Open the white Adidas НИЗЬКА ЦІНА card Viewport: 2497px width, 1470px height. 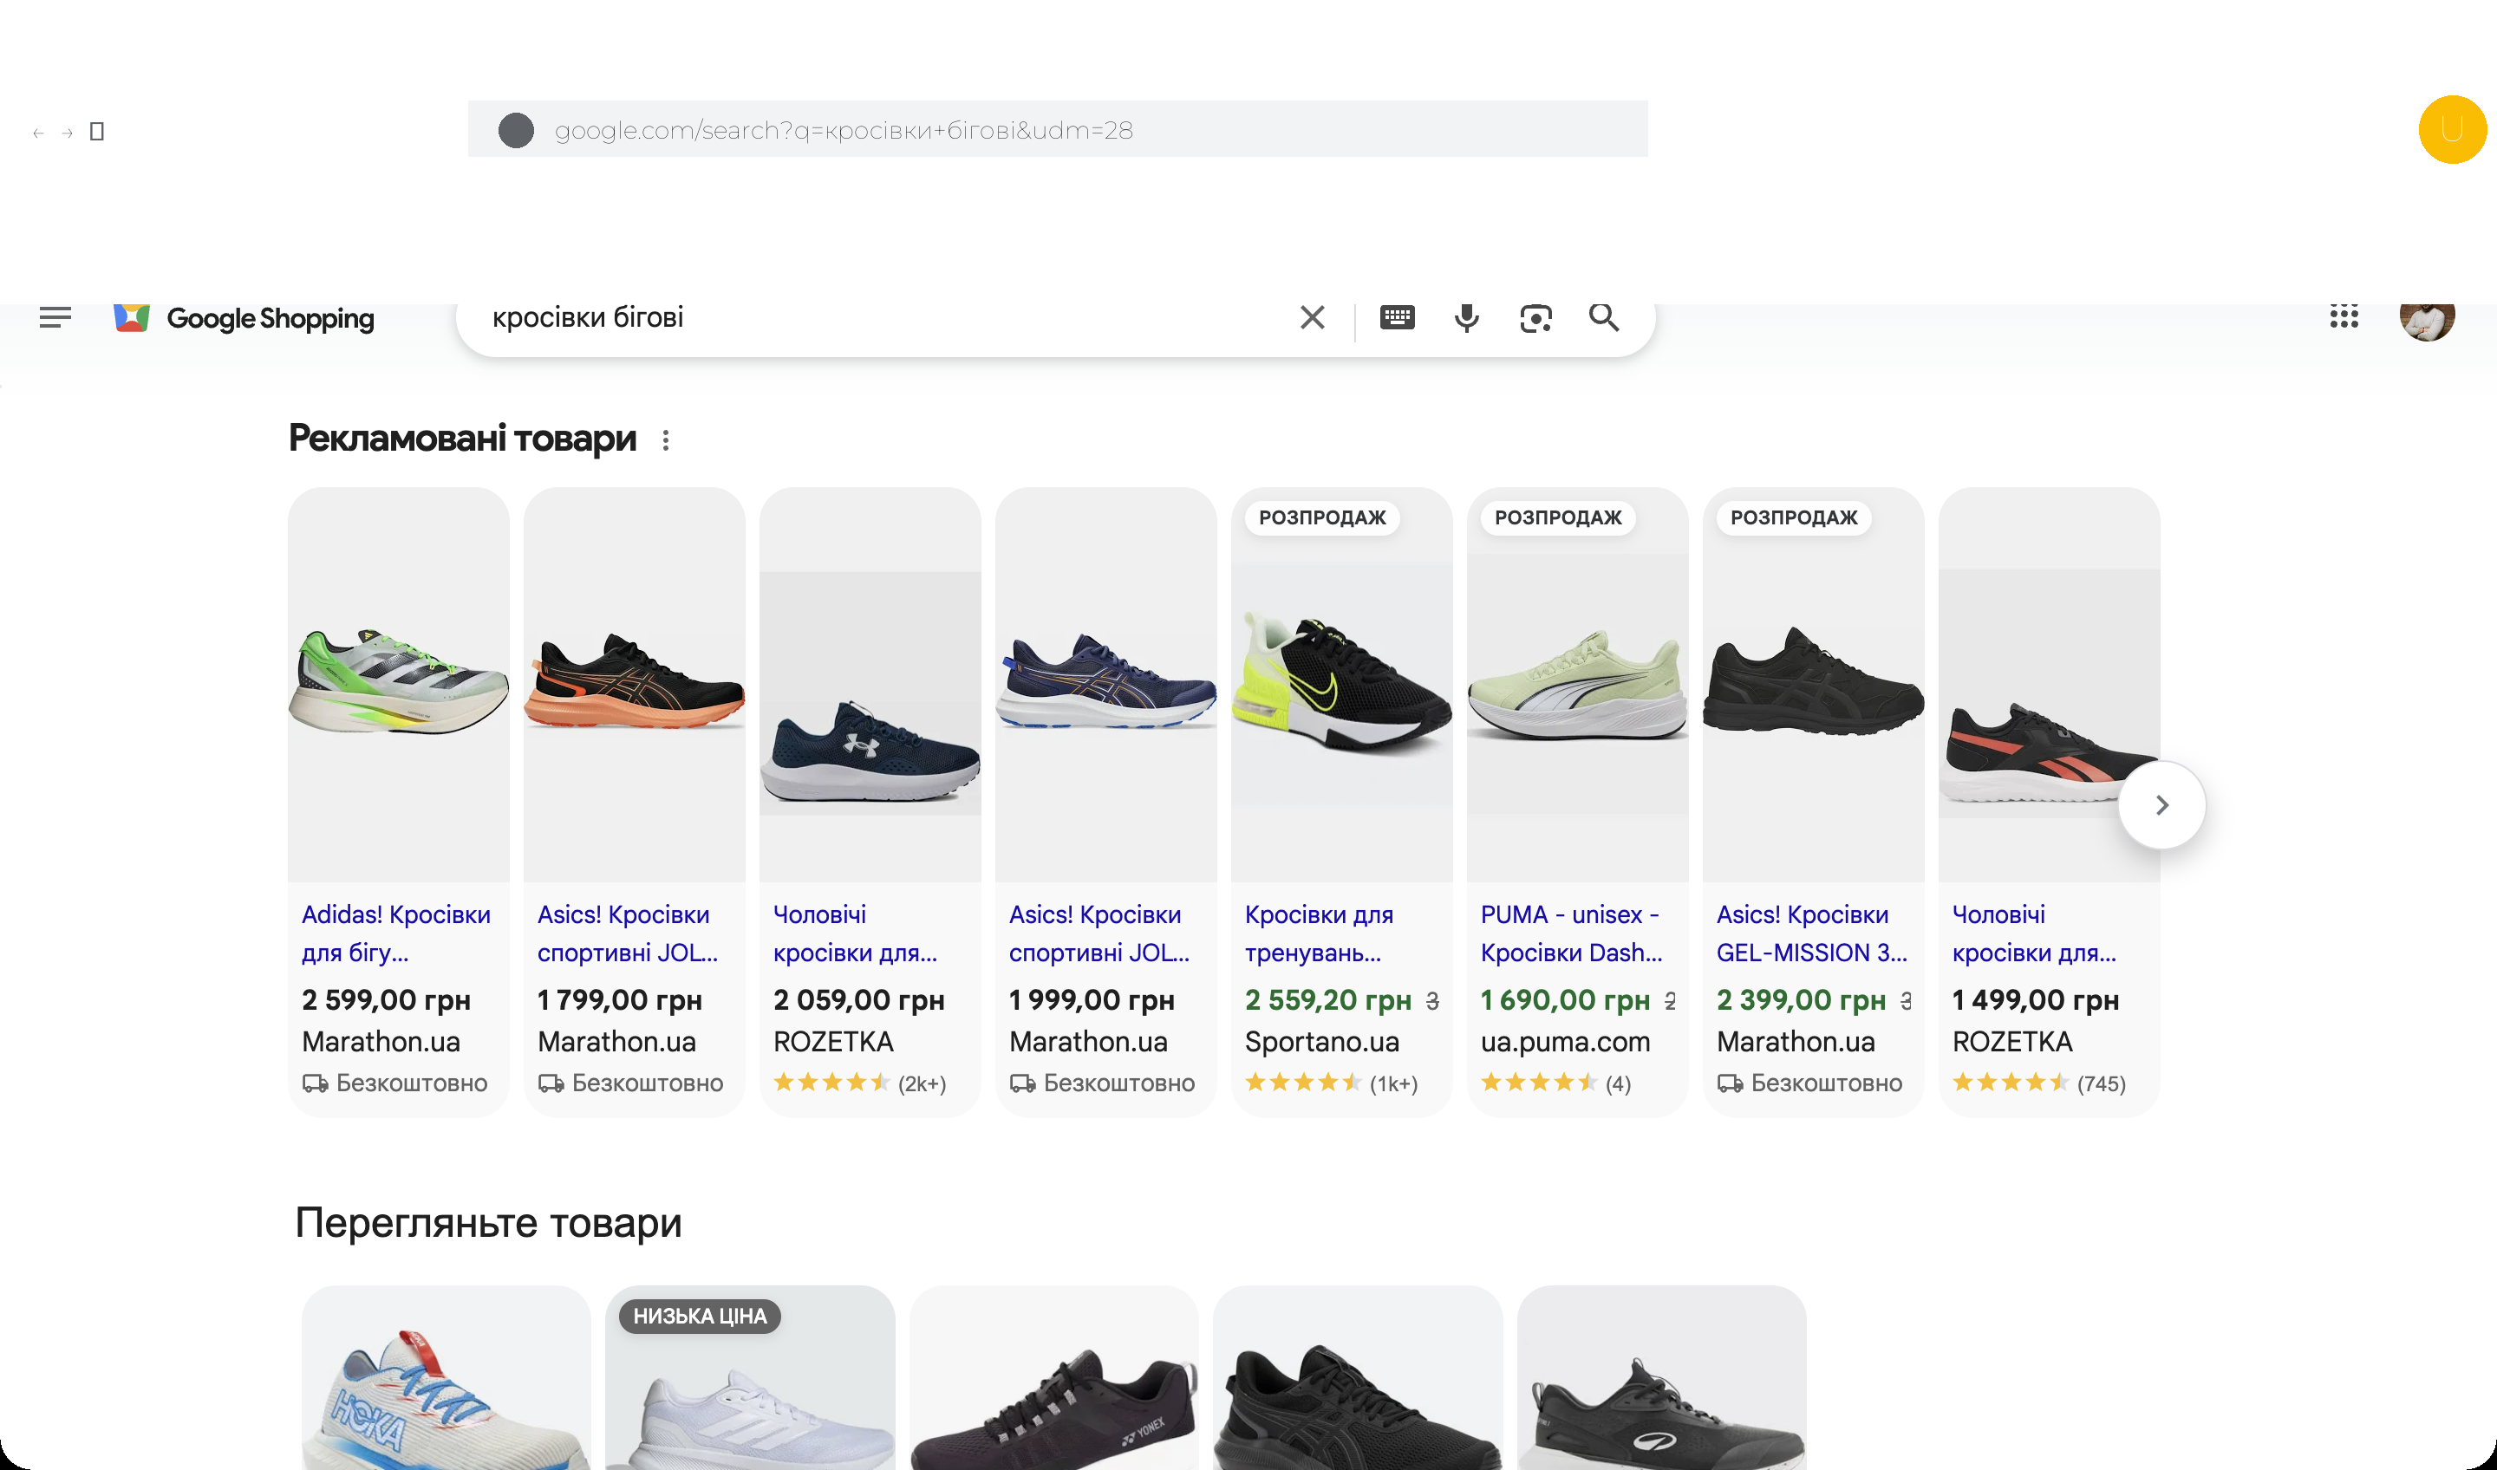750,1378
